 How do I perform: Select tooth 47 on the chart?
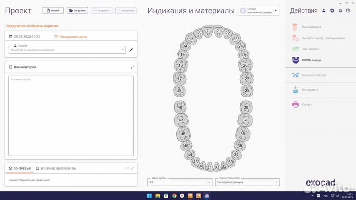point(181,120)
